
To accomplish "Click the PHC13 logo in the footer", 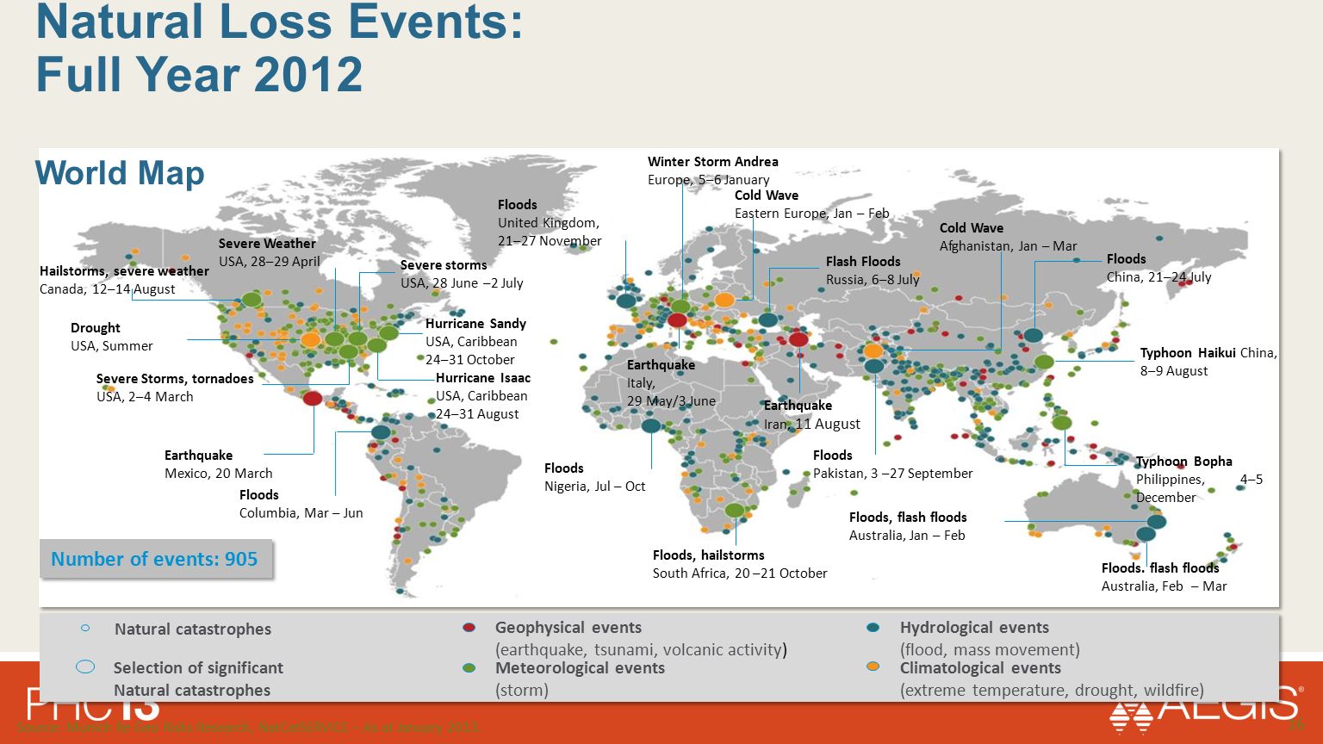I will click(94, 705).
